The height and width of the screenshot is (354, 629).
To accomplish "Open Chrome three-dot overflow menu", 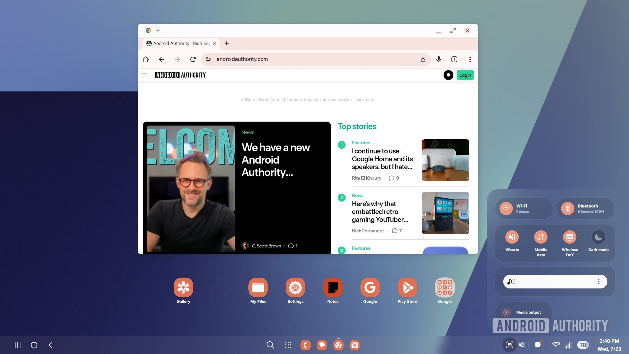I will (470, 59).
